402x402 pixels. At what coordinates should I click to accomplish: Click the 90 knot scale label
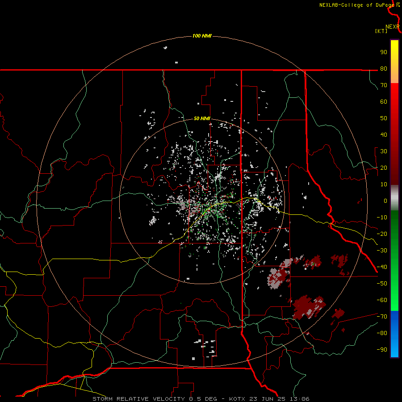click(384, 52)
